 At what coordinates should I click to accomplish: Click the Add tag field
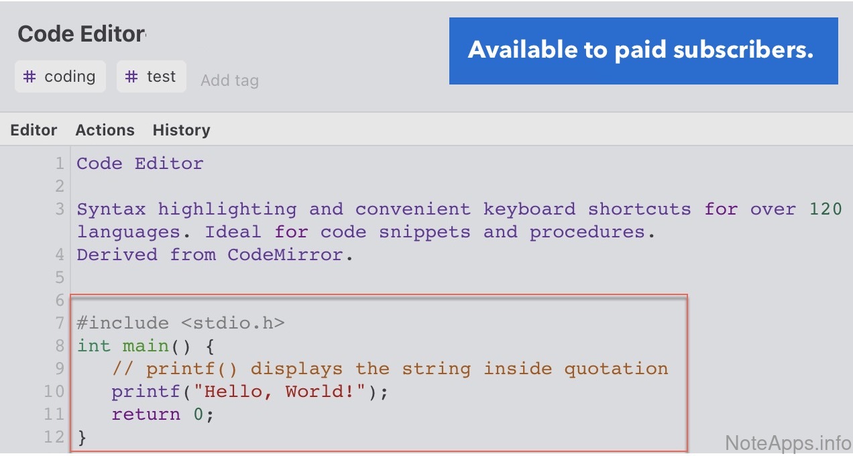pyautogui.click(x=229, y=80)
